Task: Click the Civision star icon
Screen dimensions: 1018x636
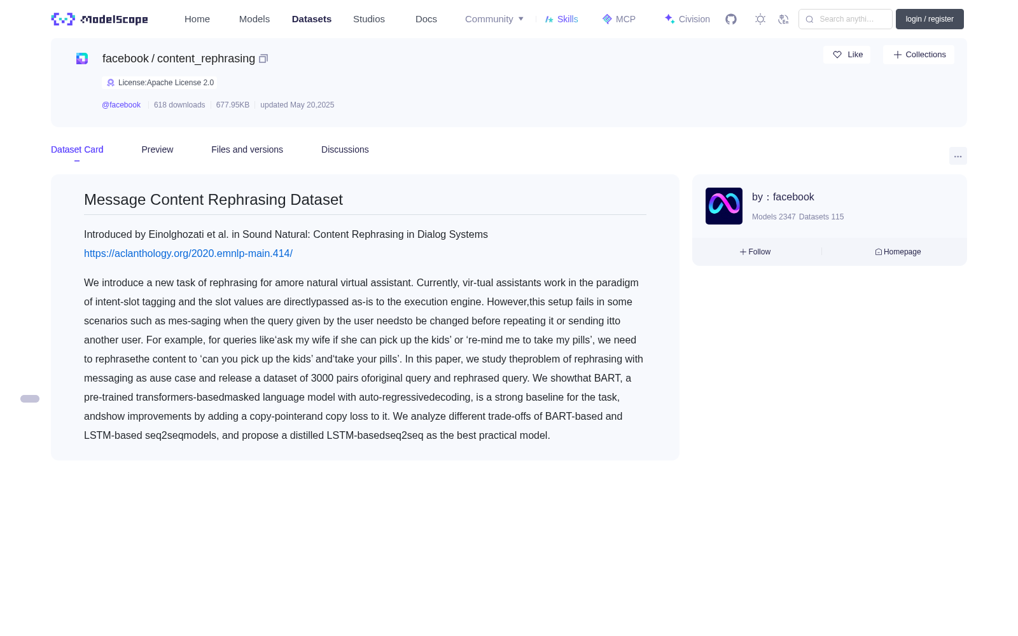Action: pyautogui.click(x=669, y=19)
